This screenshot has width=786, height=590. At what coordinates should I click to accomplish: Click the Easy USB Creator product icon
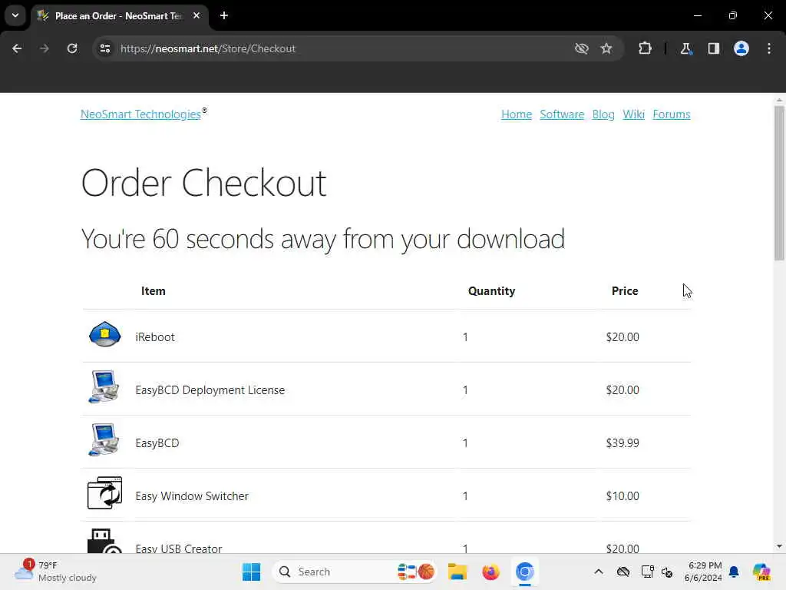[x=104, y=541]
